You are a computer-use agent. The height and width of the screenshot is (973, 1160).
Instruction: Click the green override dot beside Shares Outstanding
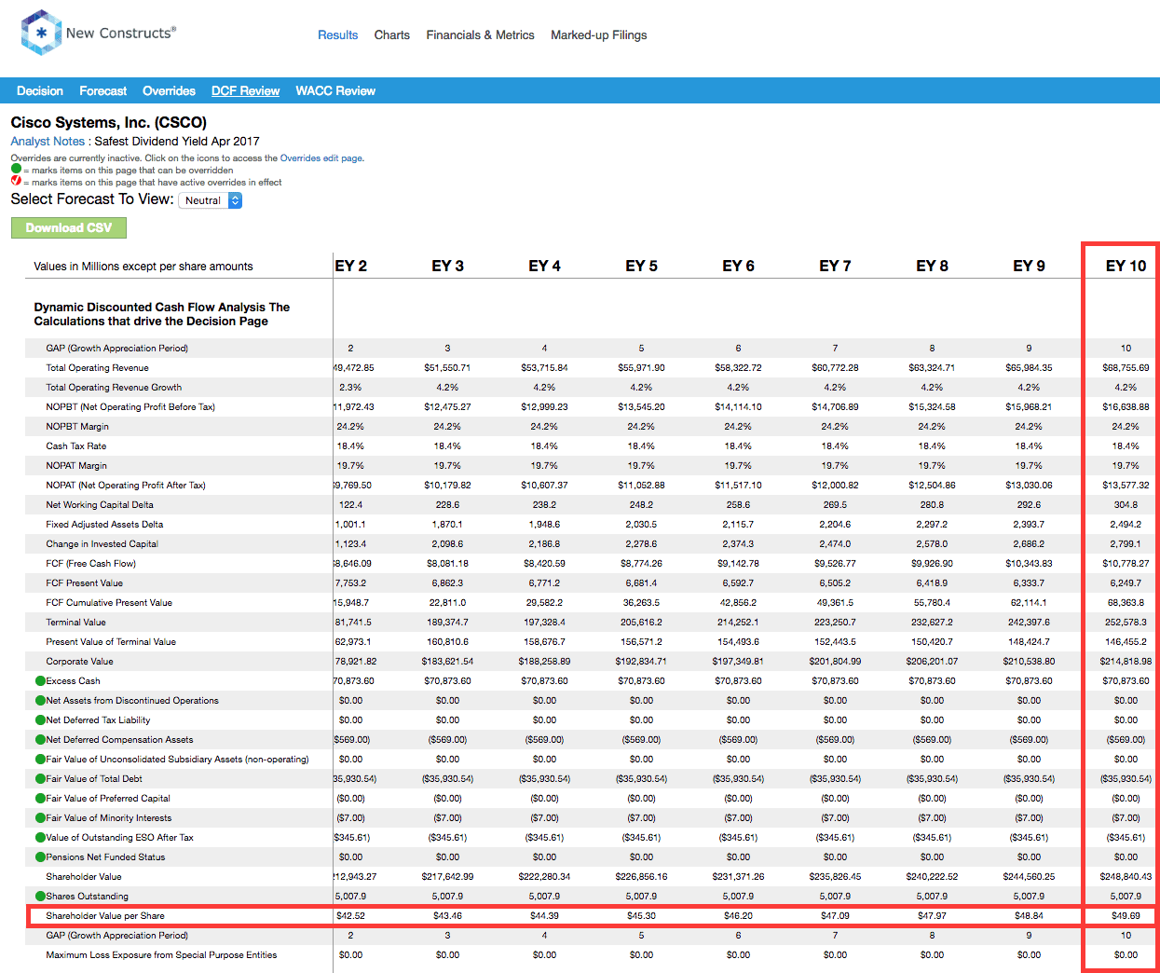(40, 897)
